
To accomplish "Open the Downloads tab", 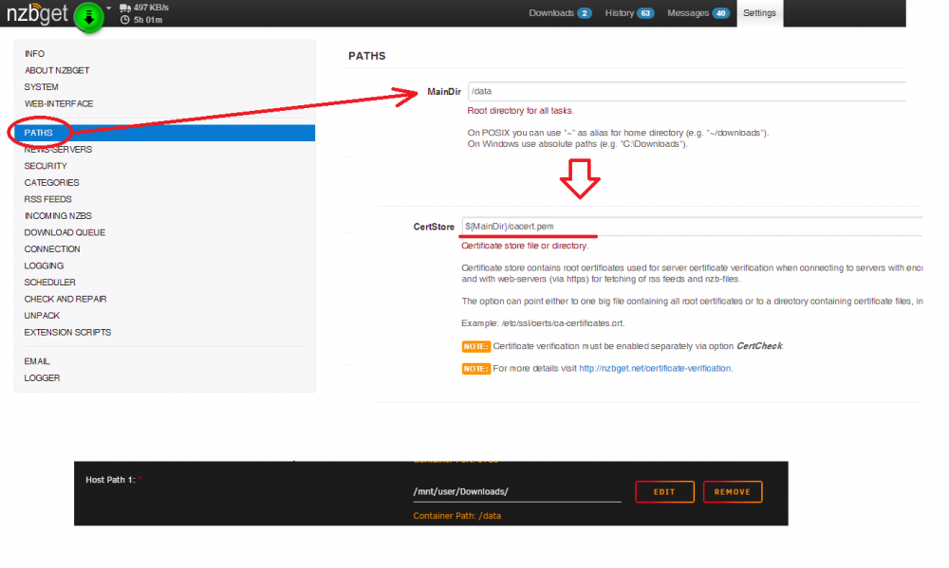I will (560, 13).
